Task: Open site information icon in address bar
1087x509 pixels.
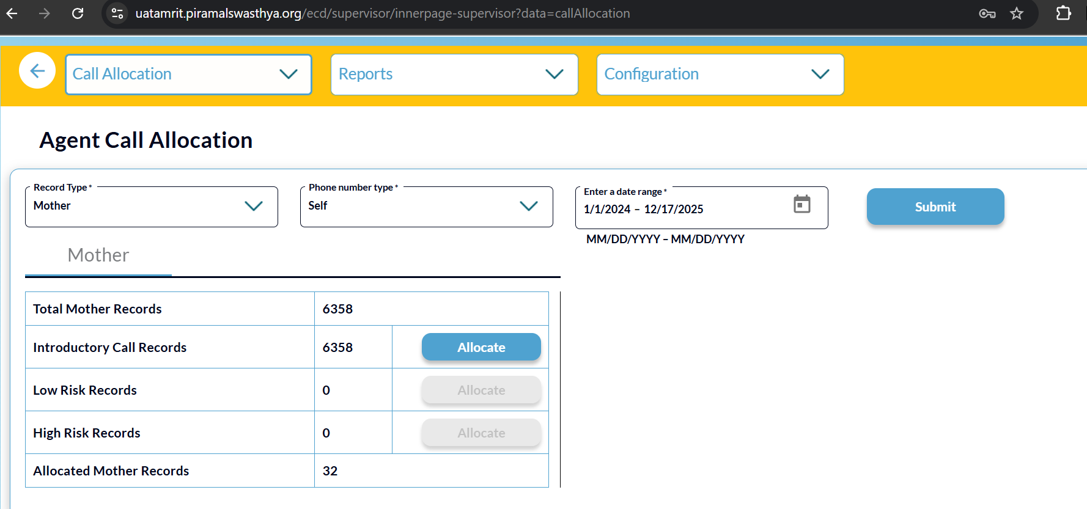Action: 117,13
